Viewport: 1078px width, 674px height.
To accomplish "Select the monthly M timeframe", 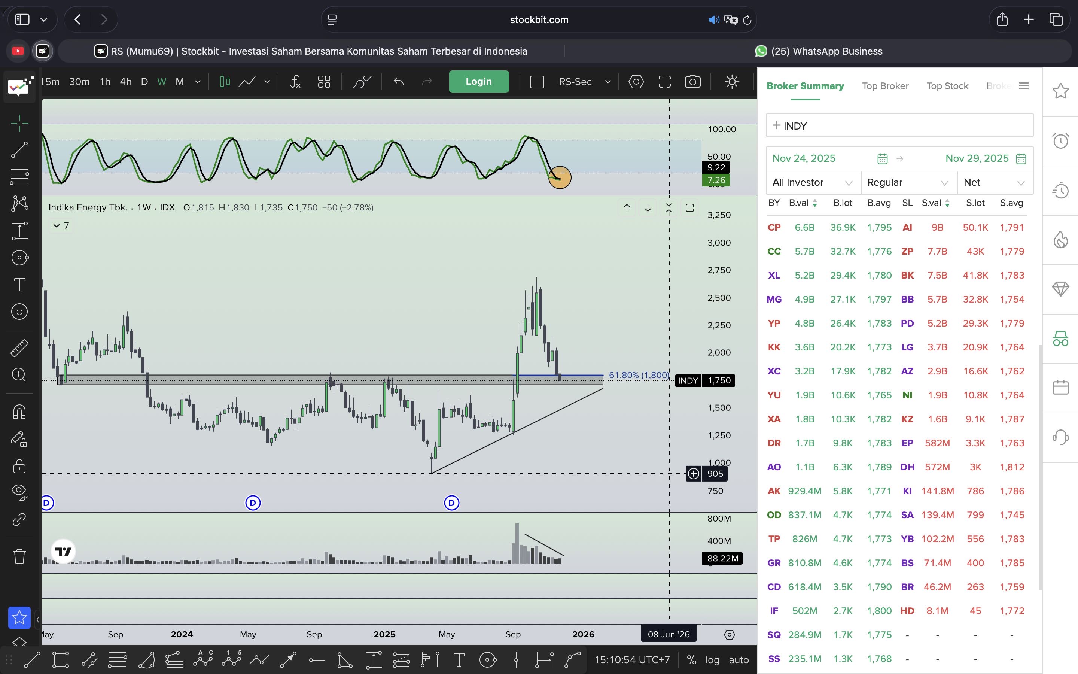I will click(180, 82).
